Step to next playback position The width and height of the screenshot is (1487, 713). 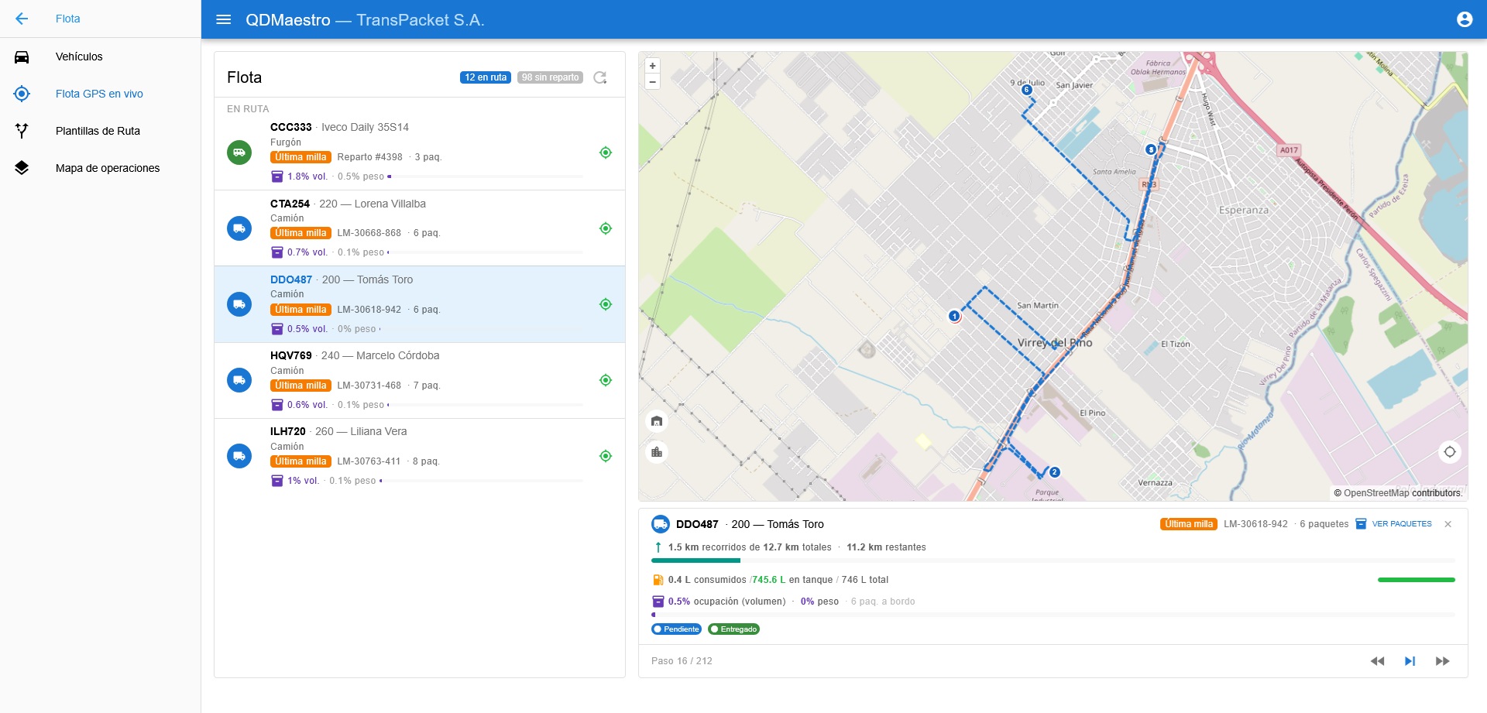(1410, 661)
